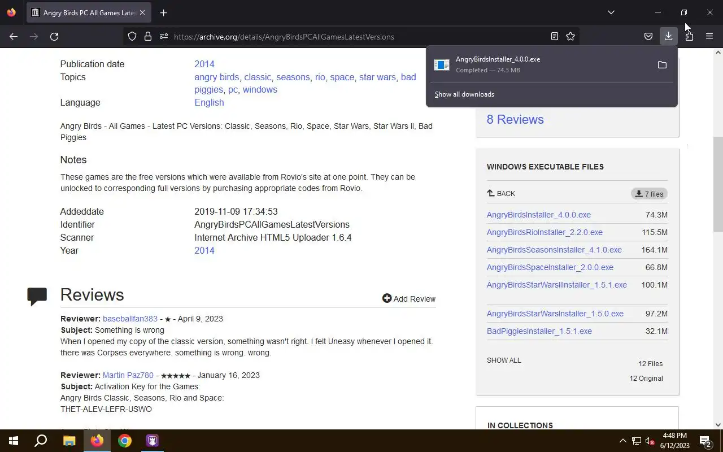Open tracking protection shield icon
This screenshot has height=452, width=723.
[x=132, y=36]
